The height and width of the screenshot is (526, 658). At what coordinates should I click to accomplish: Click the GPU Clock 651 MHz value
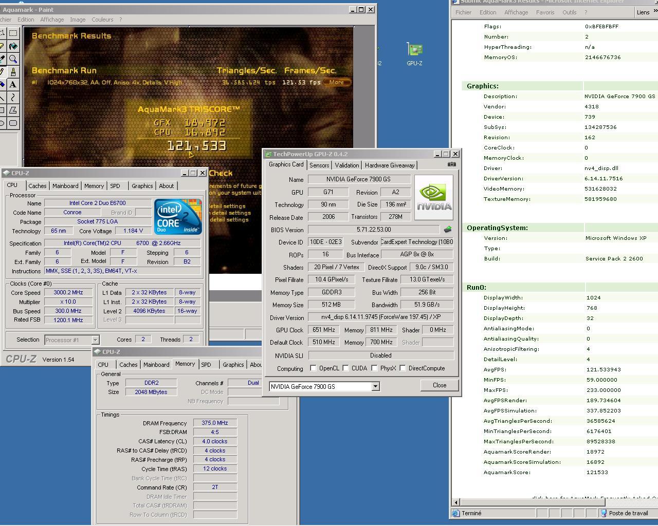[323, 330]
